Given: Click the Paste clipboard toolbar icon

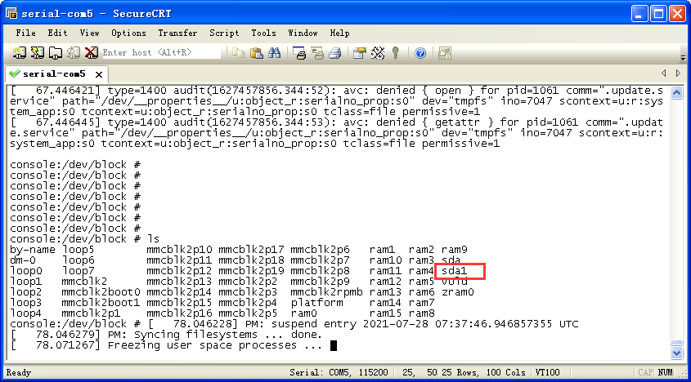Looking at the screenshot, I should [x=256, y=53].
